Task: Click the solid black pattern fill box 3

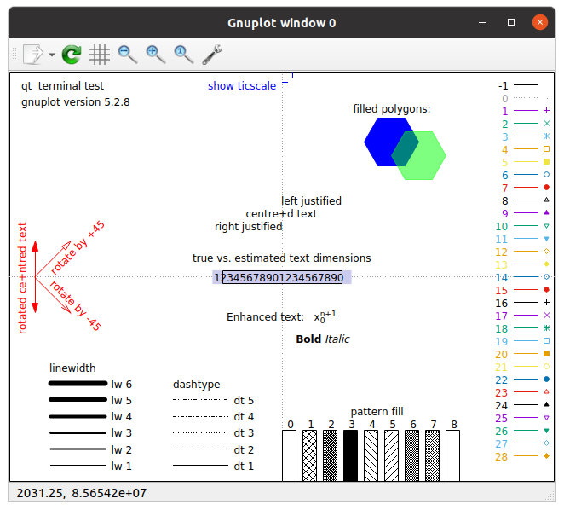Action: [x=350, y=455]
